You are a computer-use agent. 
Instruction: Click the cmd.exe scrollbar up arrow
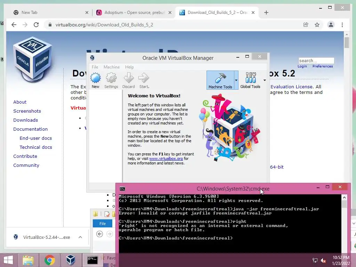click(344, 197)
